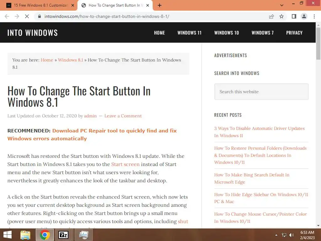
Task: Open WINDOWS 10 navigation item
Action: click(x=227, y=33)
